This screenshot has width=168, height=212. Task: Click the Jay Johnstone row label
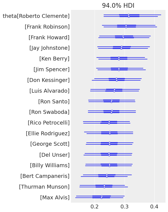point(49,48)
